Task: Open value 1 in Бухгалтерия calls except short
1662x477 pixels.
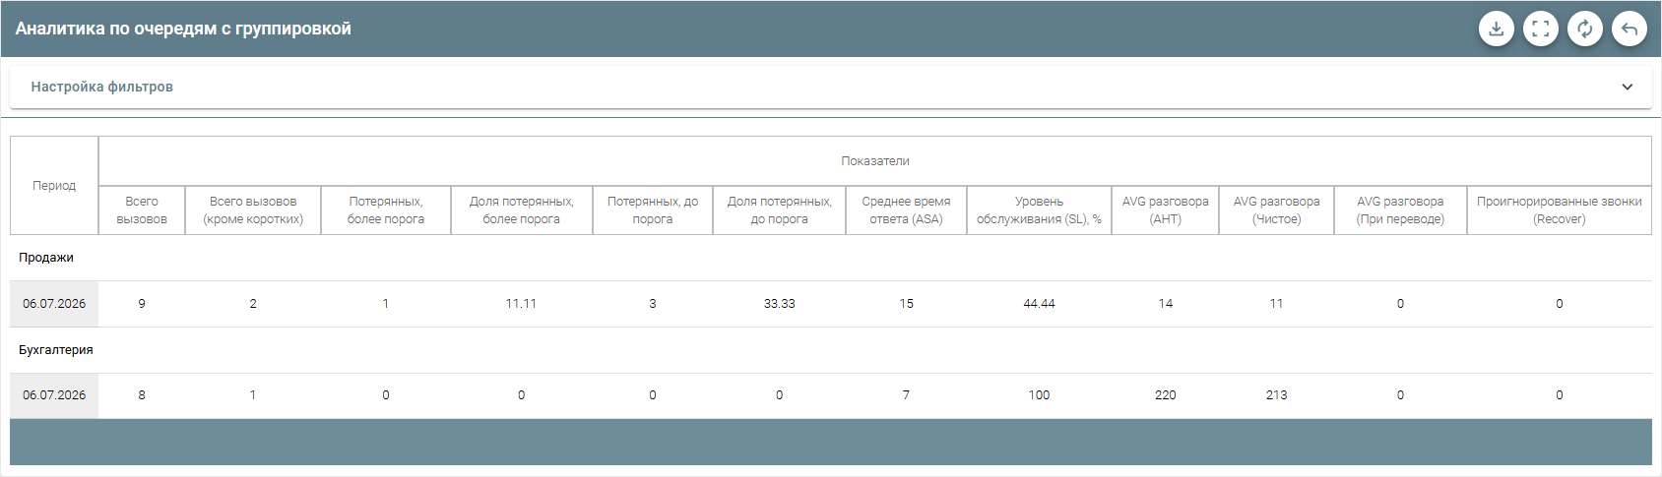Action: coord(253,395)
